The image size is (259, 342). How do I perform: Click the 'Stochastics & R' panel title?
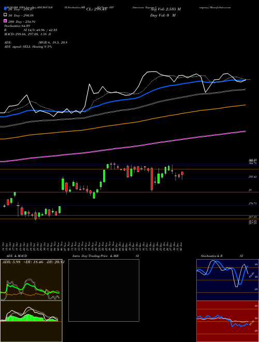coord(211,256)
